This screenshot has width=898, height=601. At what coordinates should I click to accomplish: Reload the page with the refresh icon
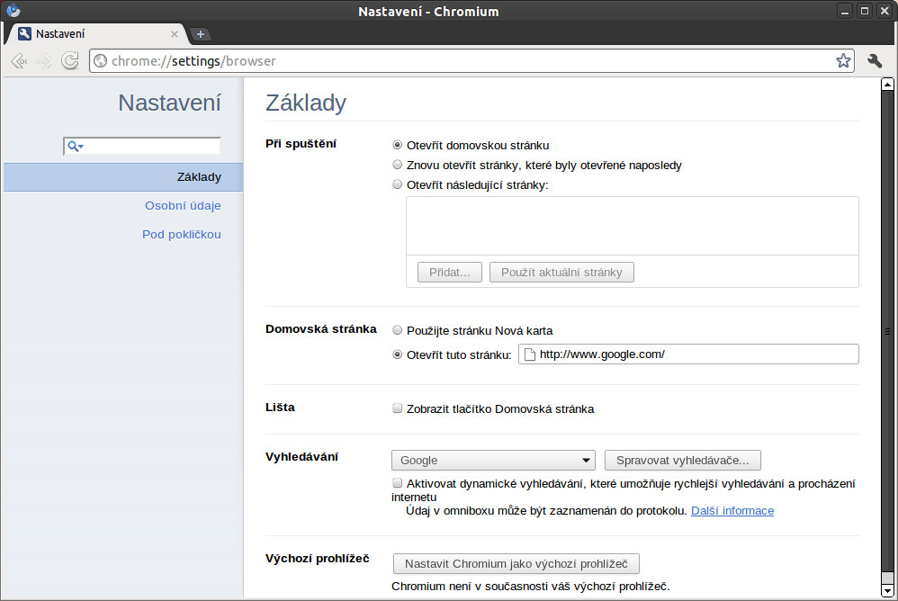(70, 60)
